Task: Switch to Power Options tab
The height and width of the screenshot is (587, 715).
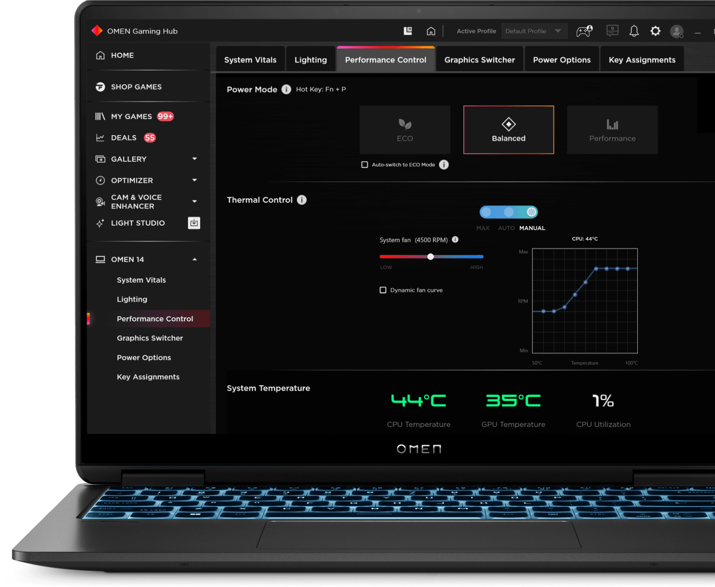Action: 562,60
